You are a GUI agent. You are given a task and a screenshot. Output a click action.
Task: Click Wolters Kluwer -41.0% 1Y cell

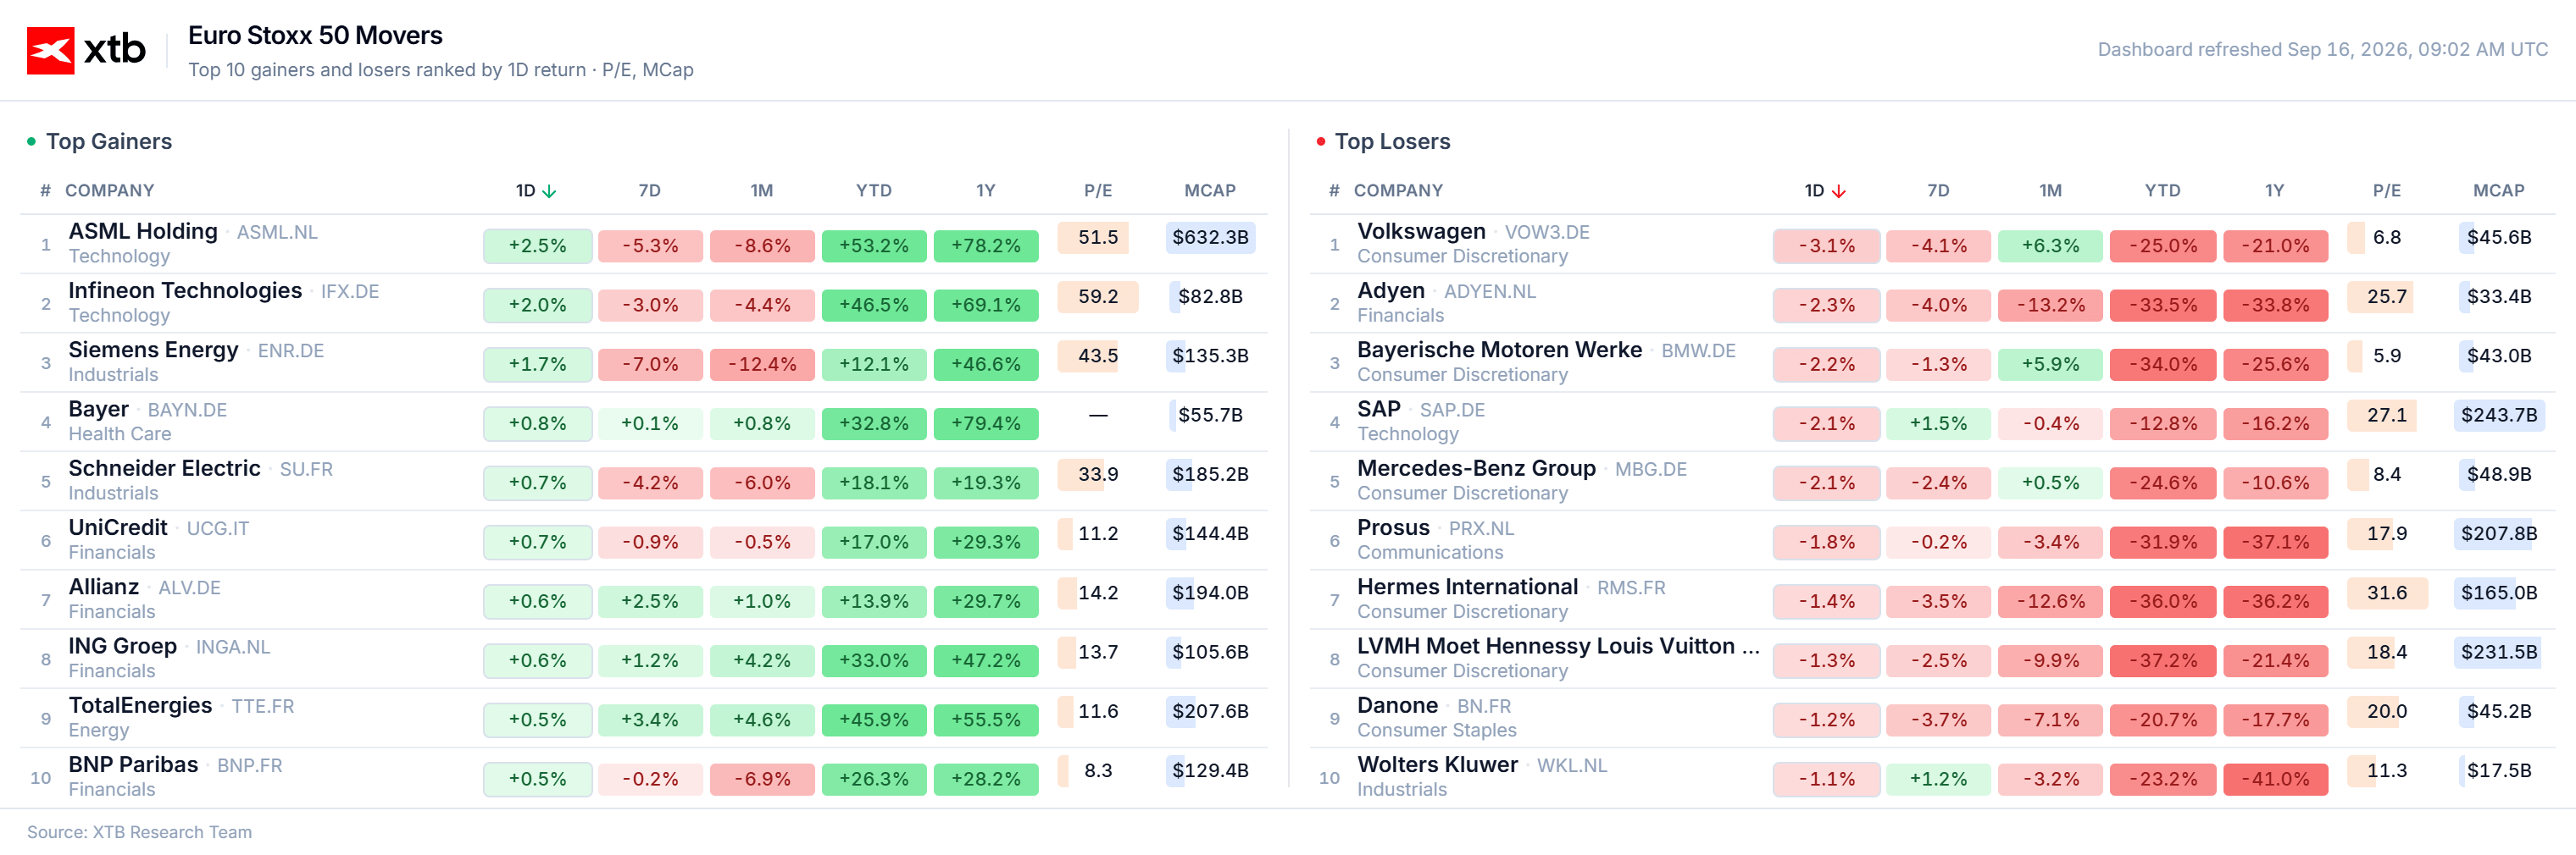pos(2275,779)
